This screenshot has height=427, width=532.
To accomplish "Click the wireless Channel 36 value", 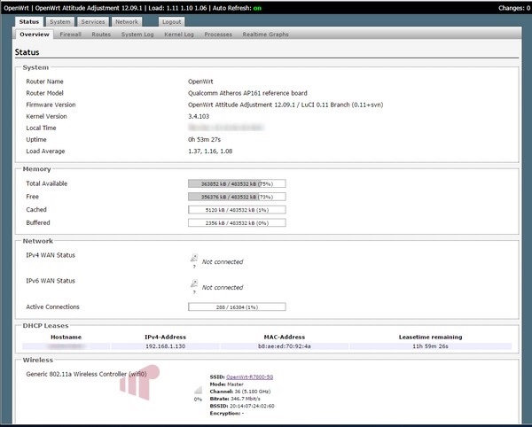I will click(x=253, y=392).
